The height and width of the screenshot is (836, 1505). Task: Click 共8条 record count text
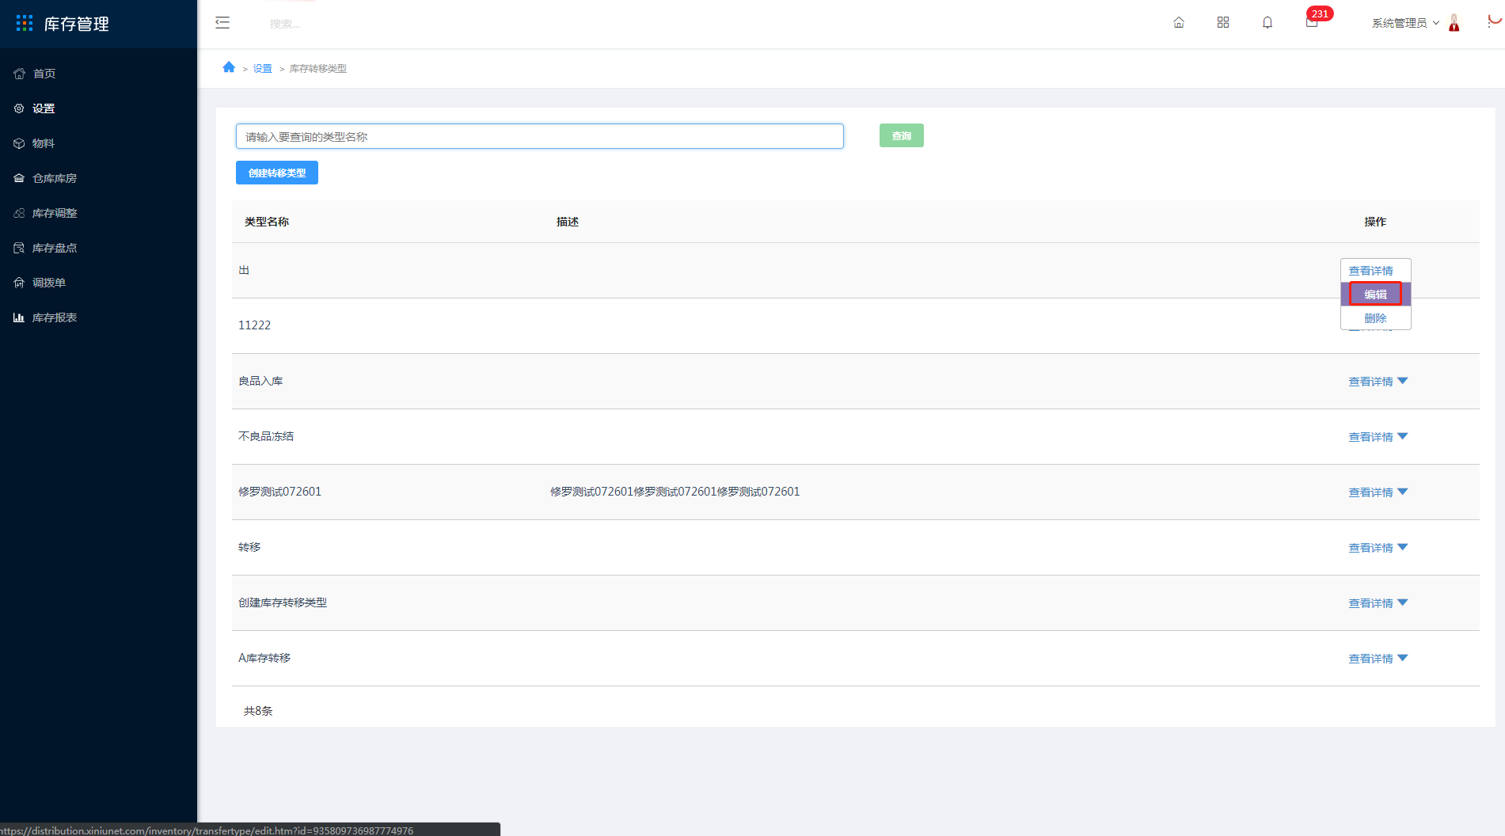258,711
